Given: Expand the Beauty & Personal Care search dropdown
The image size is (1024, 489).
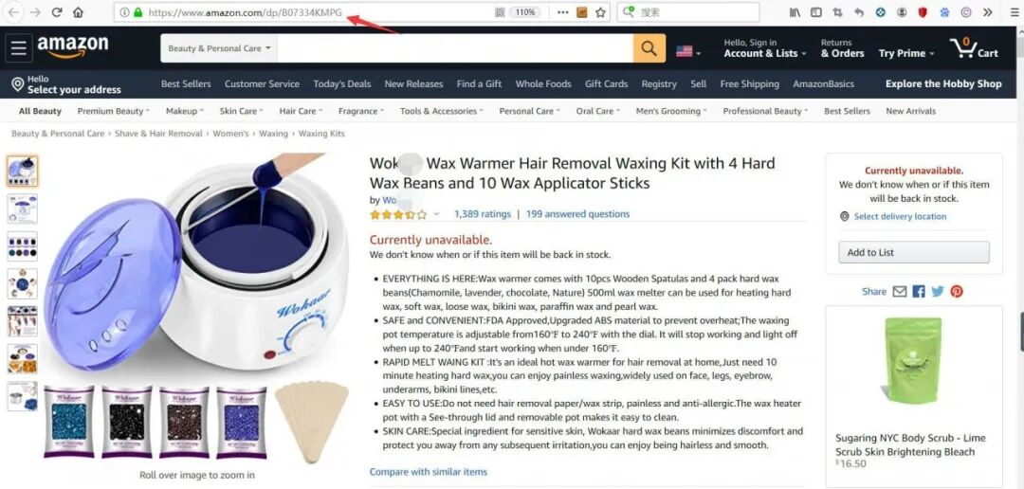Looking at the screenshot, I should [219, 48].
